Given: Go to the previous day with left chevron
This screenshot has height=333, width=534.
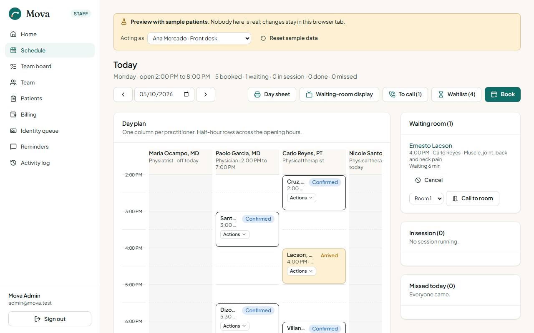Looking at the screenshot, I should [123, 94].
